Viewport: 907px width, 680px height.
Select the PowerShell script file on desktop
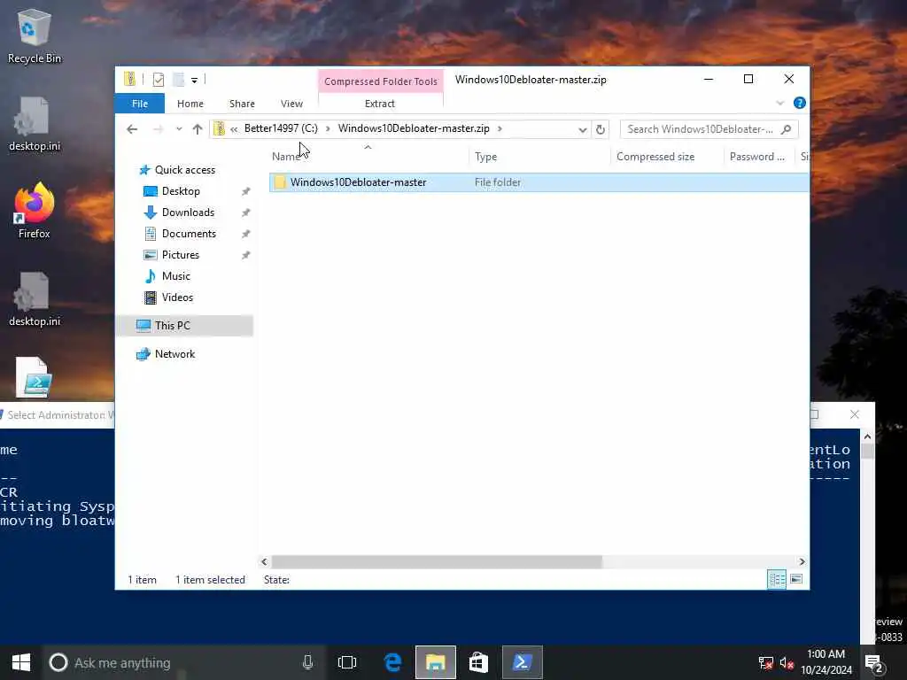[34, 377]
